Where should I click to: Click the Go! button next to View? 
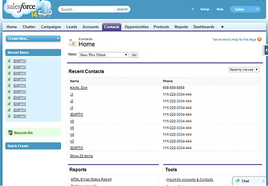click(134, 55)
